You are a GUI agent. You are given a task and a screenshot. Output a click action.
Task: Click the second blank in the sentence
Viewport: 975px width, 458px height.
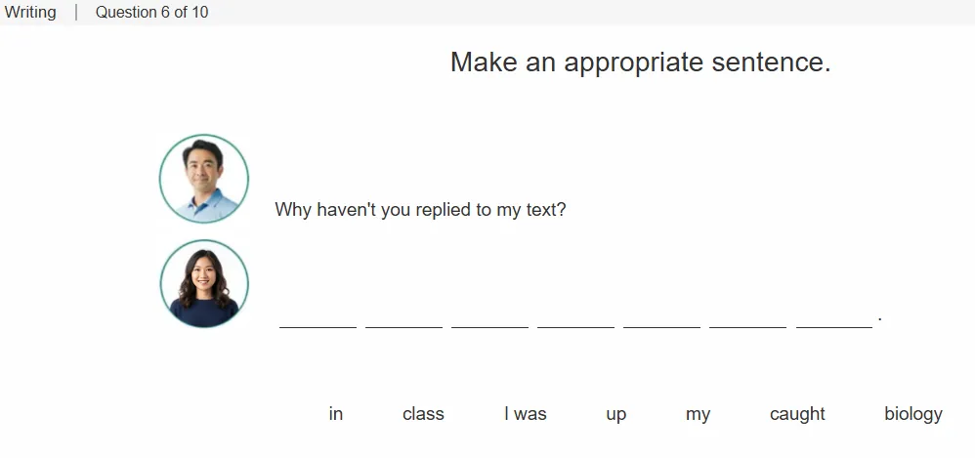coord(404,318)
